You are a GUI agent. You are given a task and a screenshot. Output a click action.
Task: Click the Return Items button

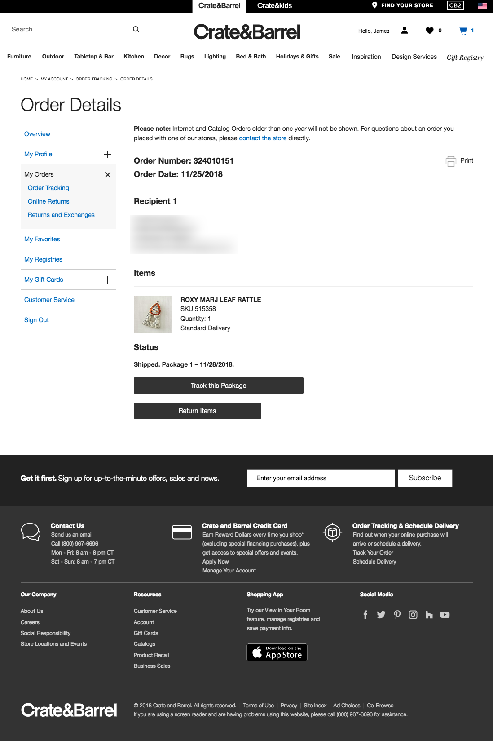198,411
